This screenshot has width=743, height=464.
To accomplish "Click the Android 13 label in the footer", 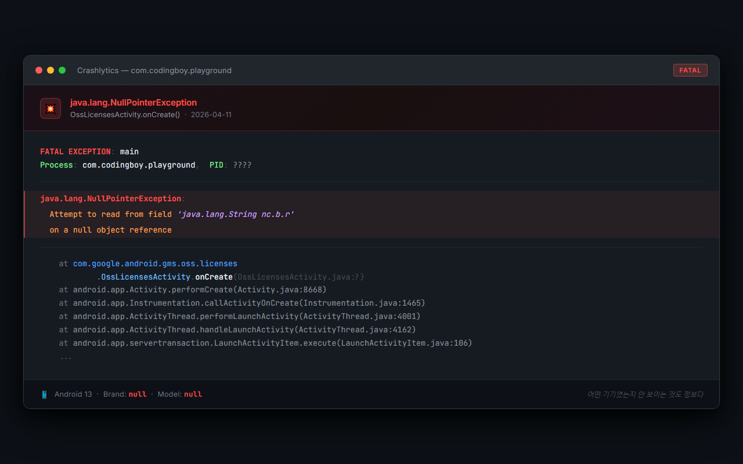I will [73, 394].
